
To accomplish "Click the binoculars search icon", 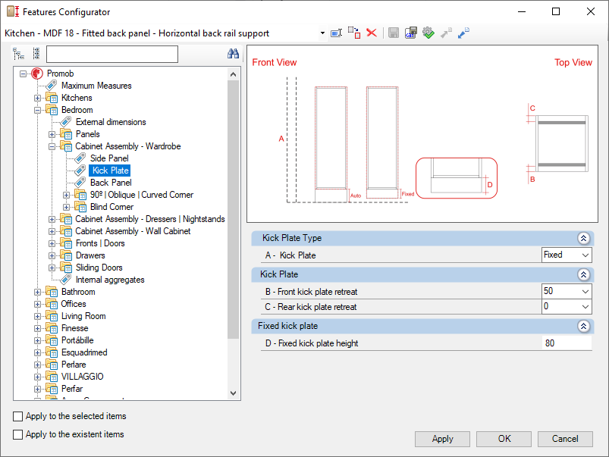I will tap(233, 54).
